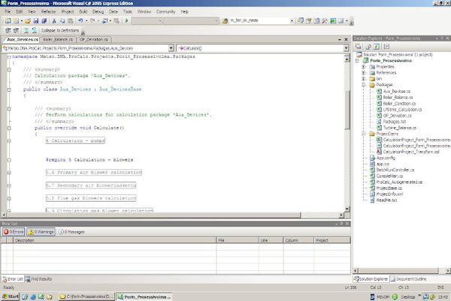
Task: Click the Description column header in Error List
Action: [115, 240]
